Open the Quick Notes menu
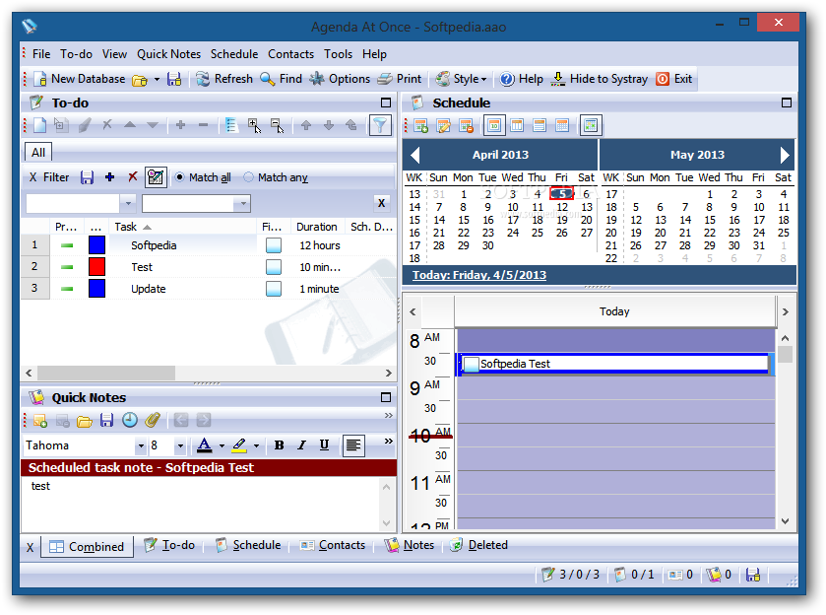 168,54
